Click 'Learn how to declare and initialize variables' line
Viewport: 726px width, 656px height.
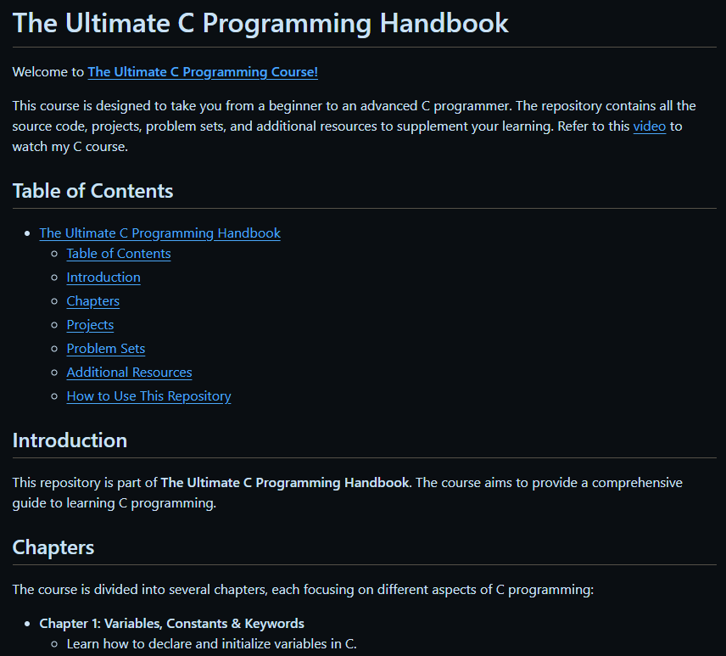[211, 644]
